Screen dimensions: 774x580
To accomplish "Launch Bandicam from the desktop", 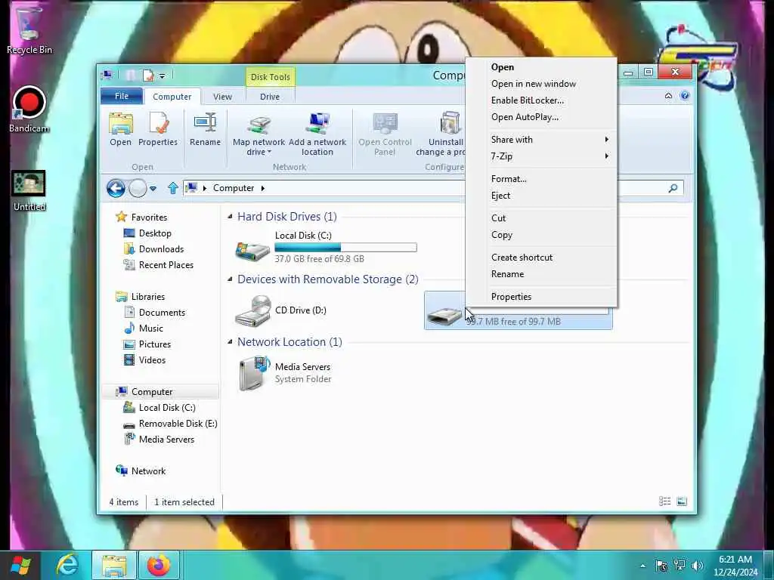I will click(29, 110).
